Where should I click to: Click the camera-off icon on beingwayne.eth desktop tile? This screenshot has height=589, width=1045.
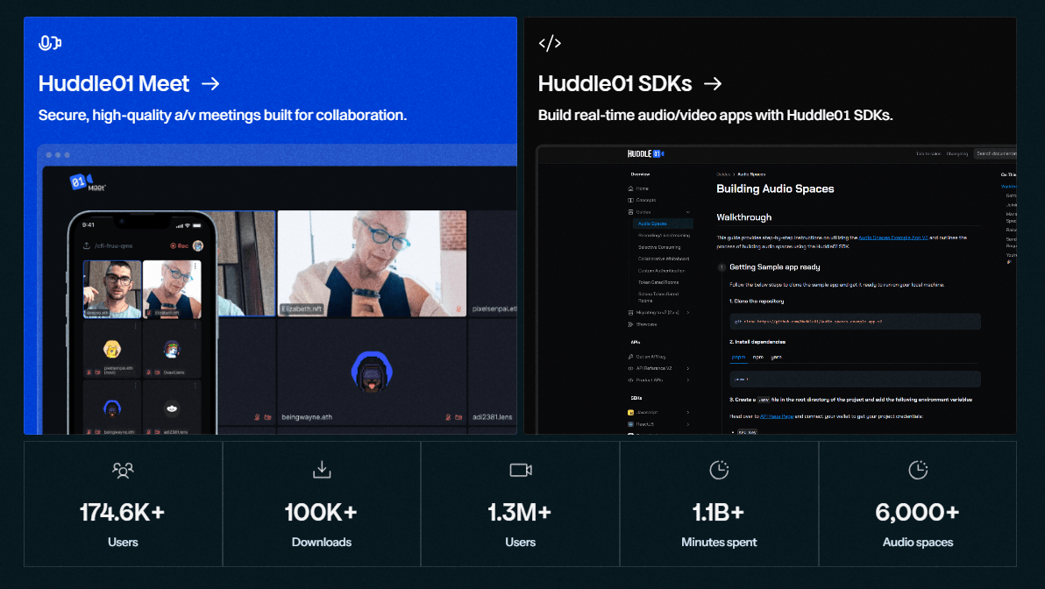pyautogui.click(x=459, y=417)
